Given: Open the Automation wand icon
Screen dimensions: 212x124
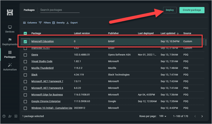Looking at the screenshot, I should coord(10,65).
